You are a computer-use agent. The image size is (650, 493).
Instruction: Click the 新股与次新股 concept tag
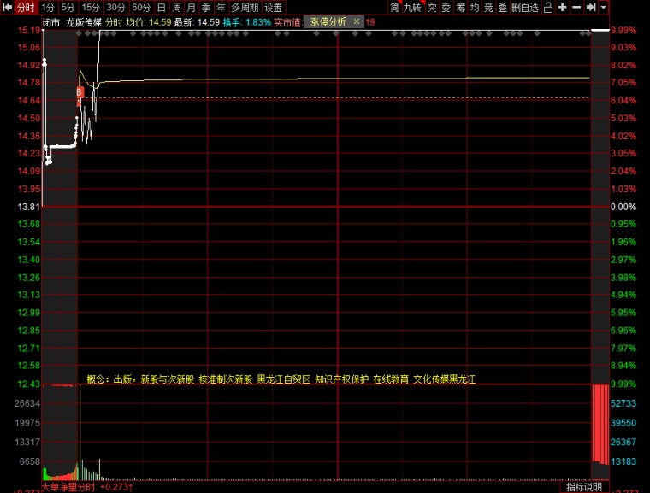pyautogui.click(x=168, y=379)
